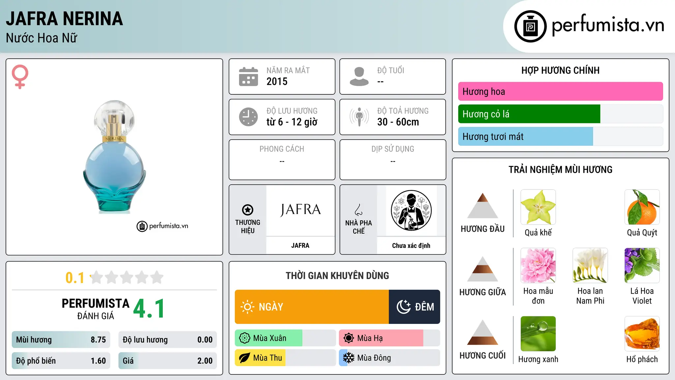675x380 pixels.
Task: Click the star badge Thương hiệu icon
Action: (248, 209)
